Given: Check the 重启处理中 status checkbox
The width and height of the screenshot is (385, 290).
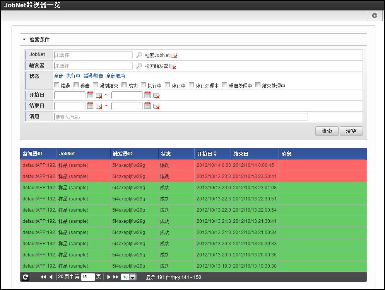Looking at the screenshot, I should 224,85.
